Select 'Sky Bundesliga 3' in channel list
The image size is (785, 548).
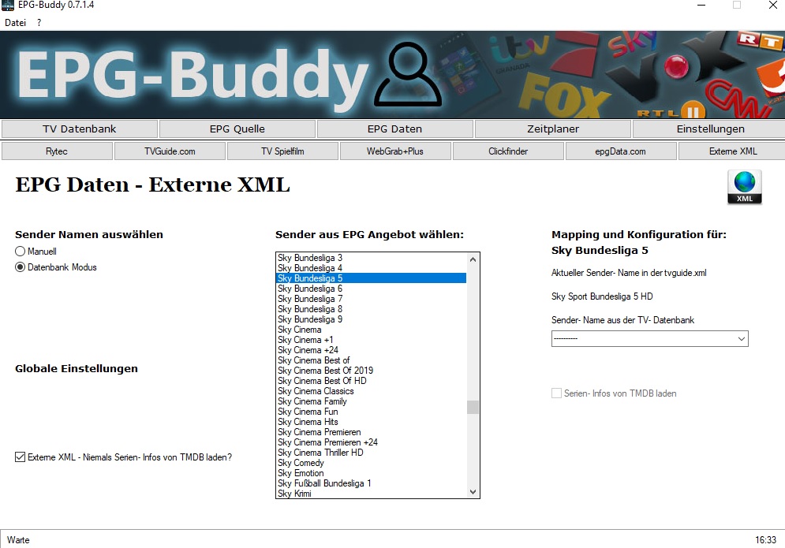pos(372,258)
